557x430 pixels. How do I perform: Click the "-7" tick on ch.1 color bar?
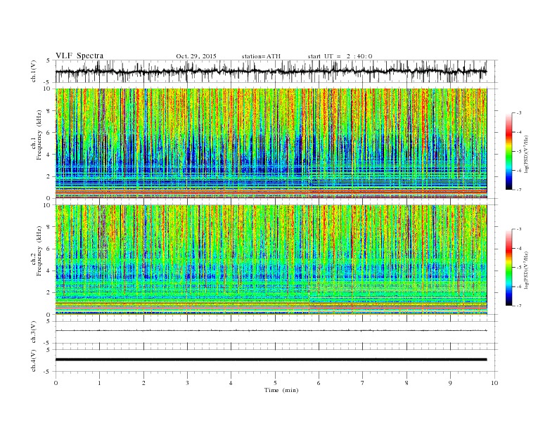click(x=519, y=190)
